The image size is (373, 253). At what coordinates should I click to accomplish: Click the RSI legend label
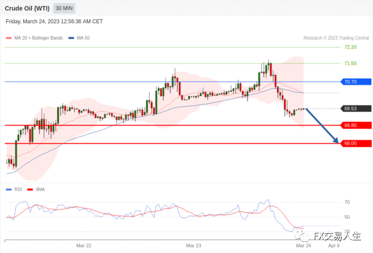point(18,189)
